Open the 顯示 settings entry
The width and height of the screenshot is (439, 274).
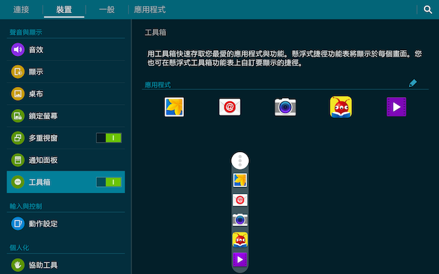point(66,71)
